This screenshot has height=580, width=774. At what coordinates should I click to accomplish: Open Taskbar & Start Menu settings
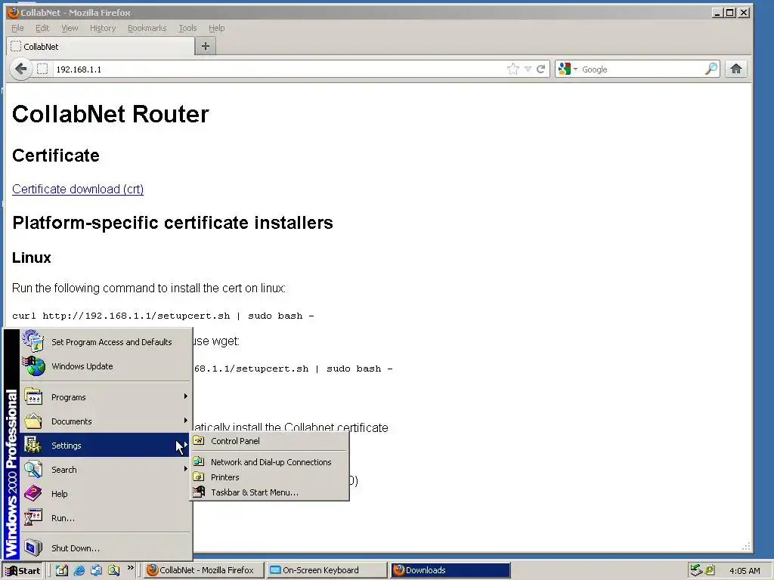click(270, 492)
